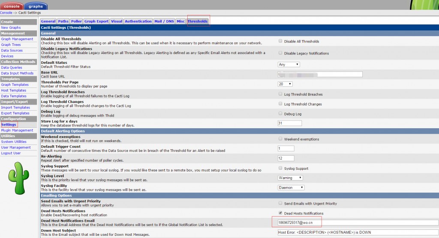439x238 pixels.
Task: Open Graph Trees in sidebar
Action: pyautogui.click(x=11, y=45)
